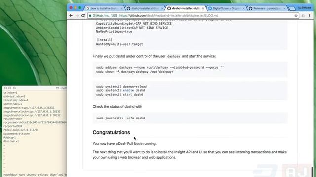
Task: Click 'sudo systemctl start dashd' line
Action: tap(119, 95)
